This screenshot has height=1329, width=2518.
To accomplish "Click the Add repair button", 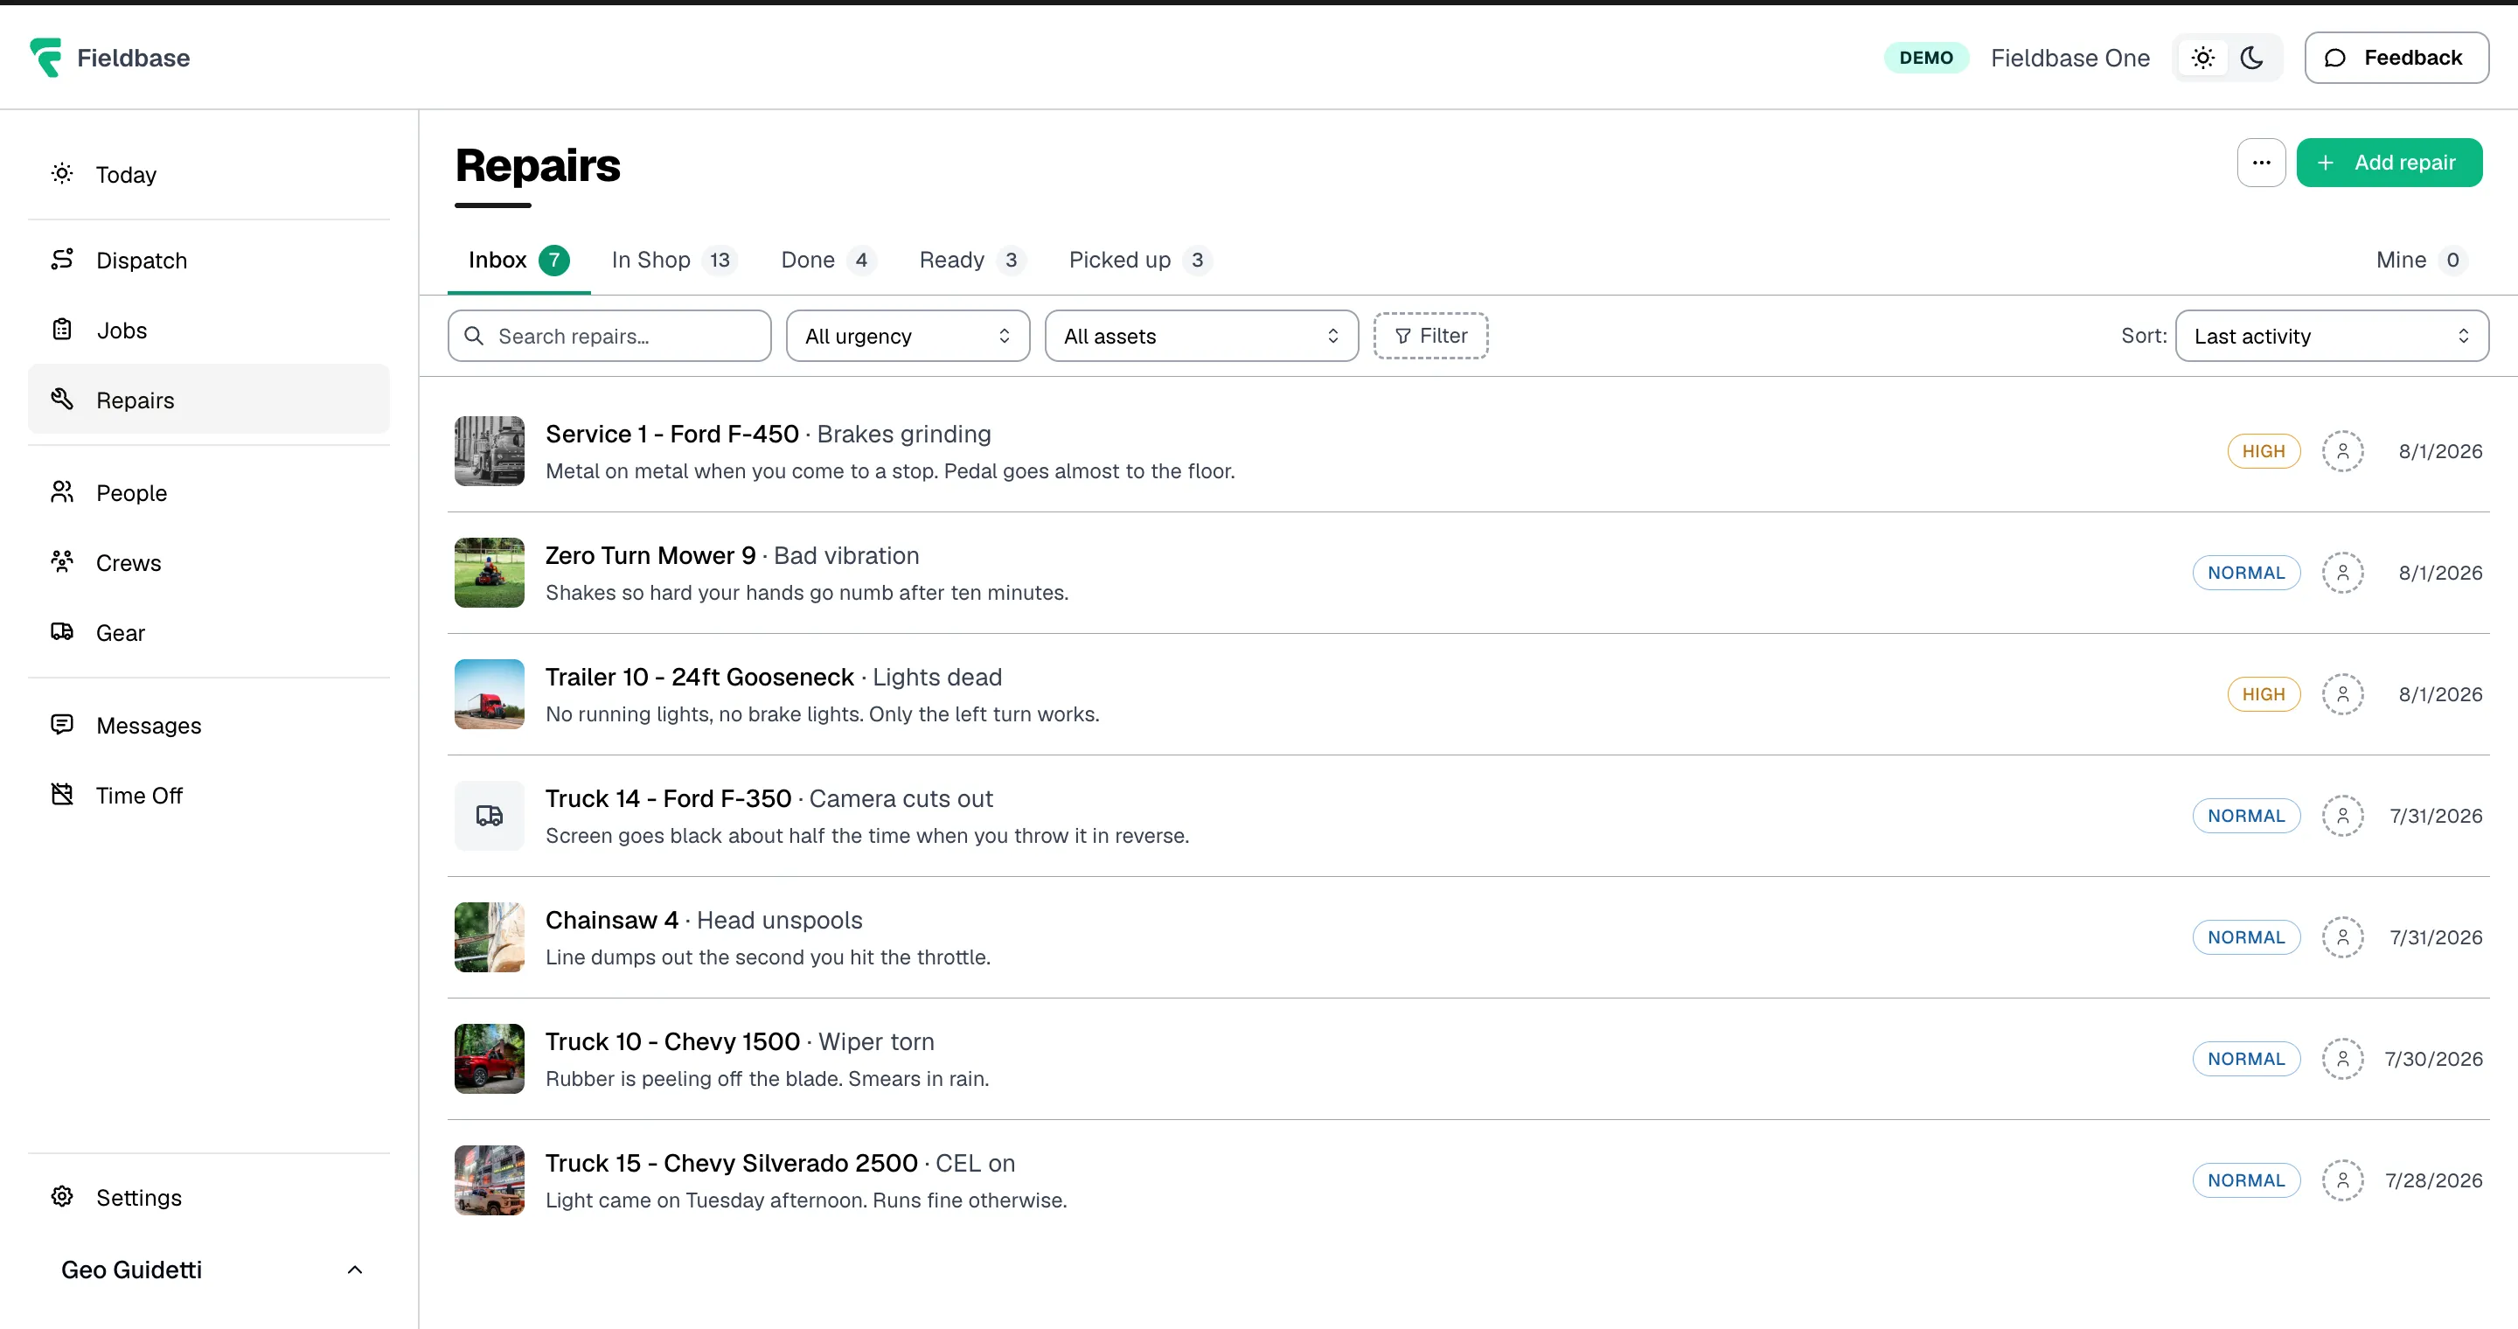I will pyautogui.click(x=2389, y=163).
